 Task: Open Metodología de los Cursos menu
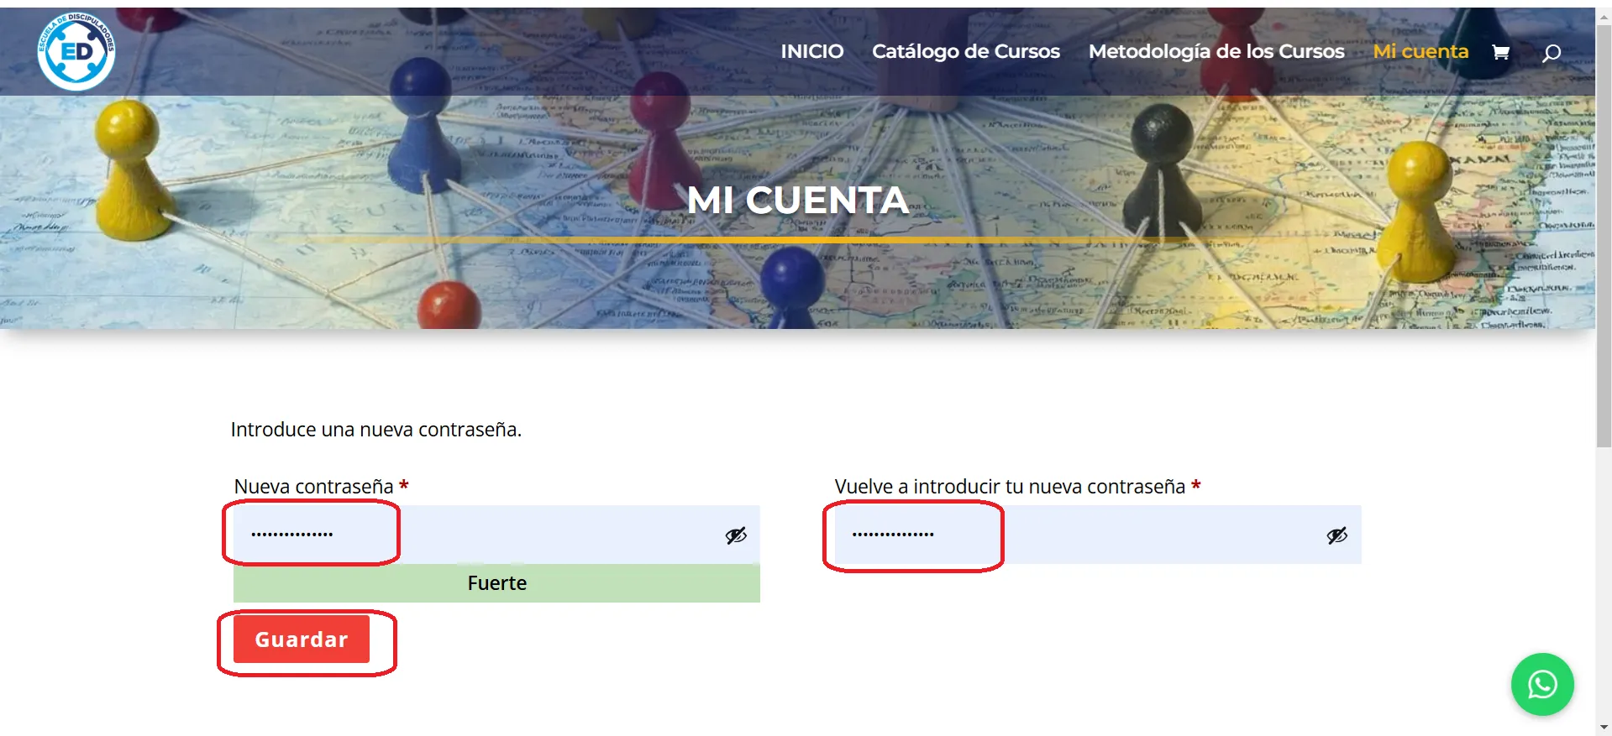coord(1216,51)
